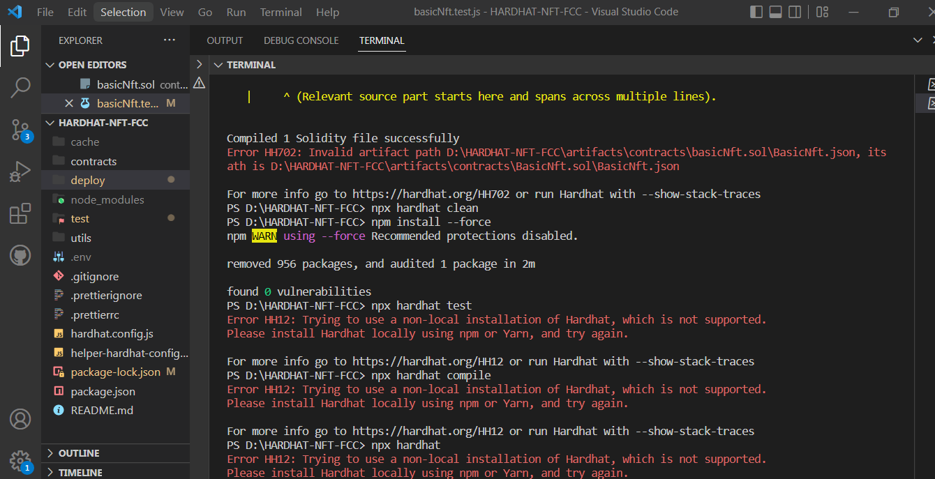Click the EXPLORER panel title
Screen dimensions: 935x479
80,40
